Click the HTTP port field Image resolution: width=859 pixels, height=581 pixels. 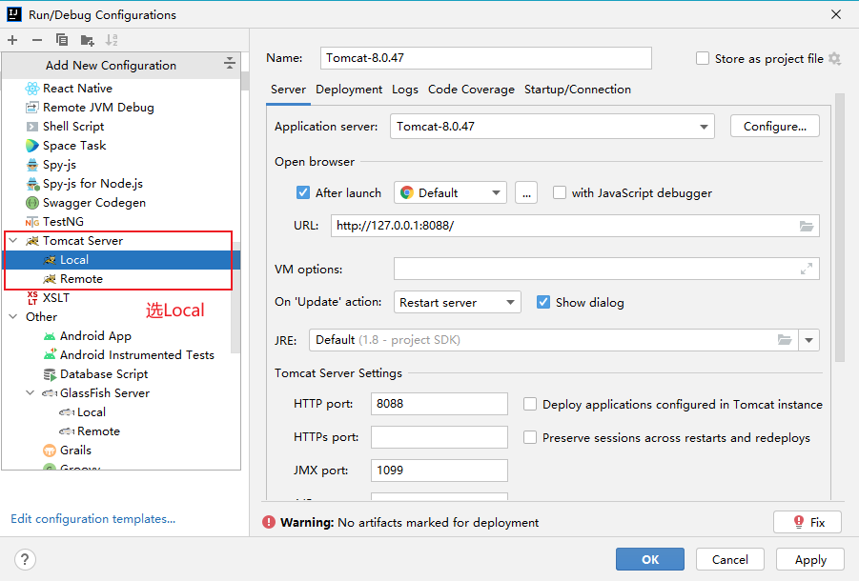pyautogui.click(x=439, y=404)
